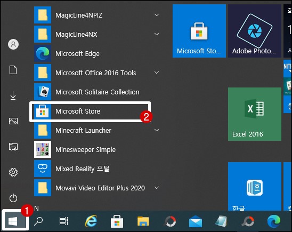Open File Explorer from taskbar
The image size is (292, 232).
(143, 221)
